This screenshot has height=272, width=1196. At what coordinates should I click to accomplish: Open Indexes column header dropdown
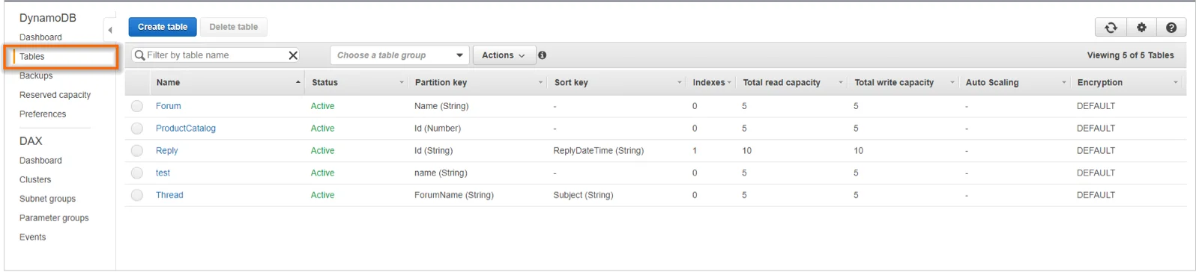(729, 83)
